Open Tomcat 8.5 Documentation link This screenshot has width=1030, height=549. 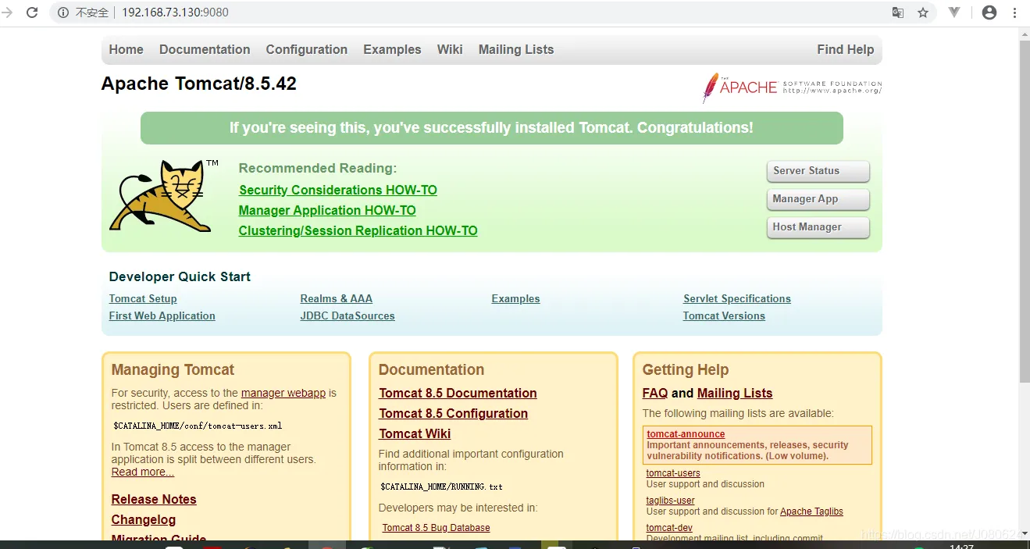458,393
